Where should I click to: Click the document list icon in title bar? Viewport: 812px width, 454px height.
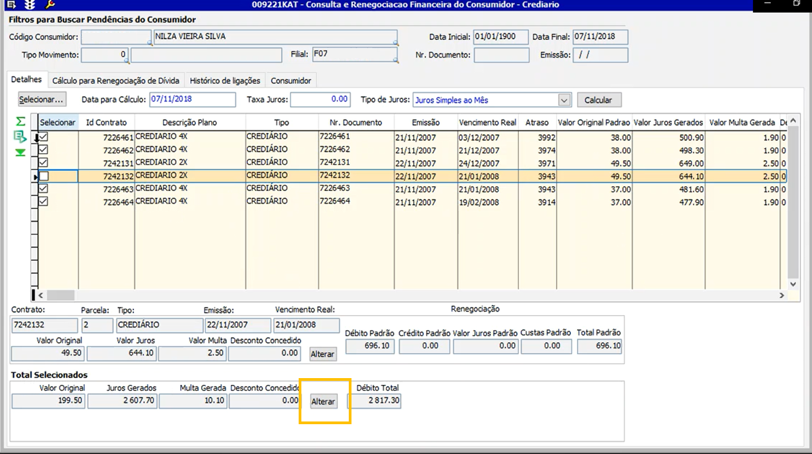[11, 5]
